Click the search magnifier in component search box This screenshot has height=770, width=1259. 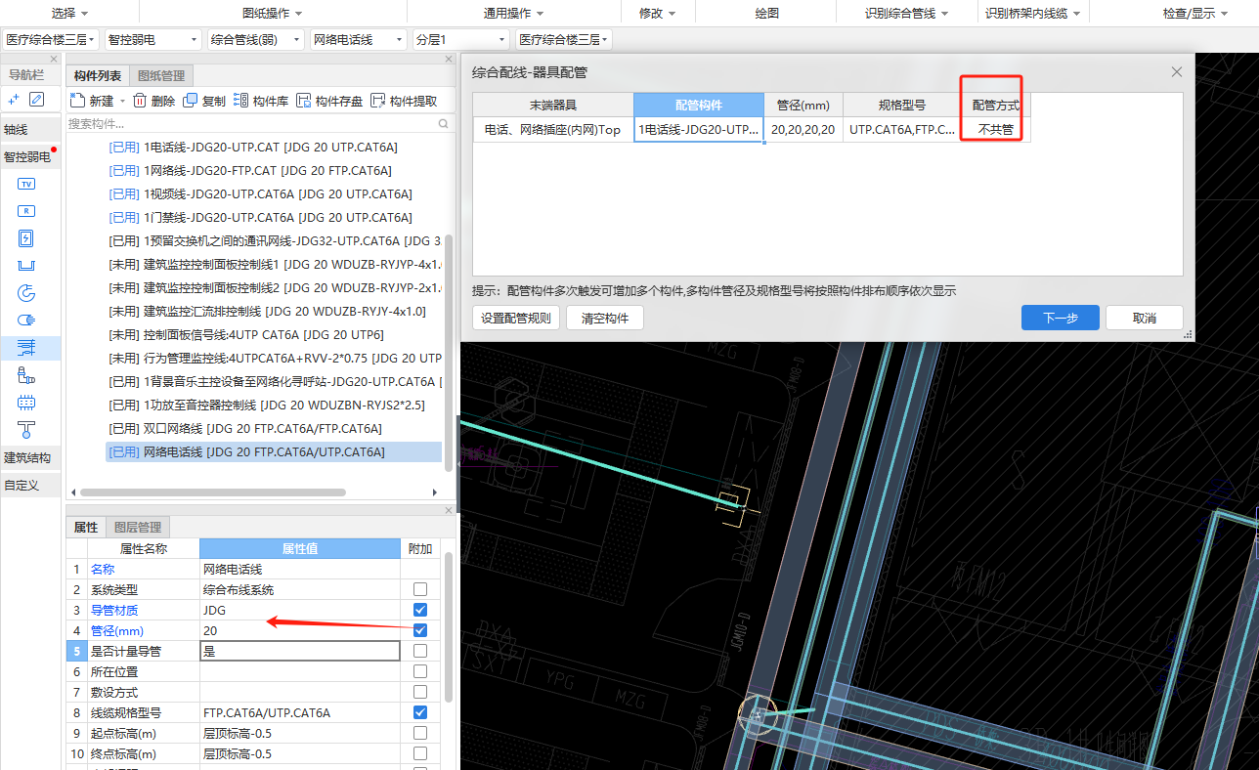tap(443, 124)
